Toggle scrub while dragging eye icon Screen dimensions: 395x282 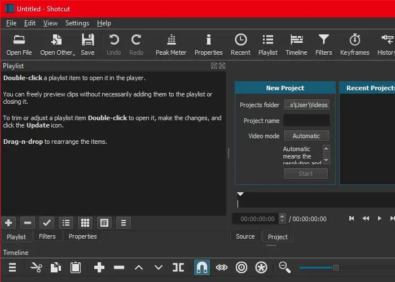[222, 267]
